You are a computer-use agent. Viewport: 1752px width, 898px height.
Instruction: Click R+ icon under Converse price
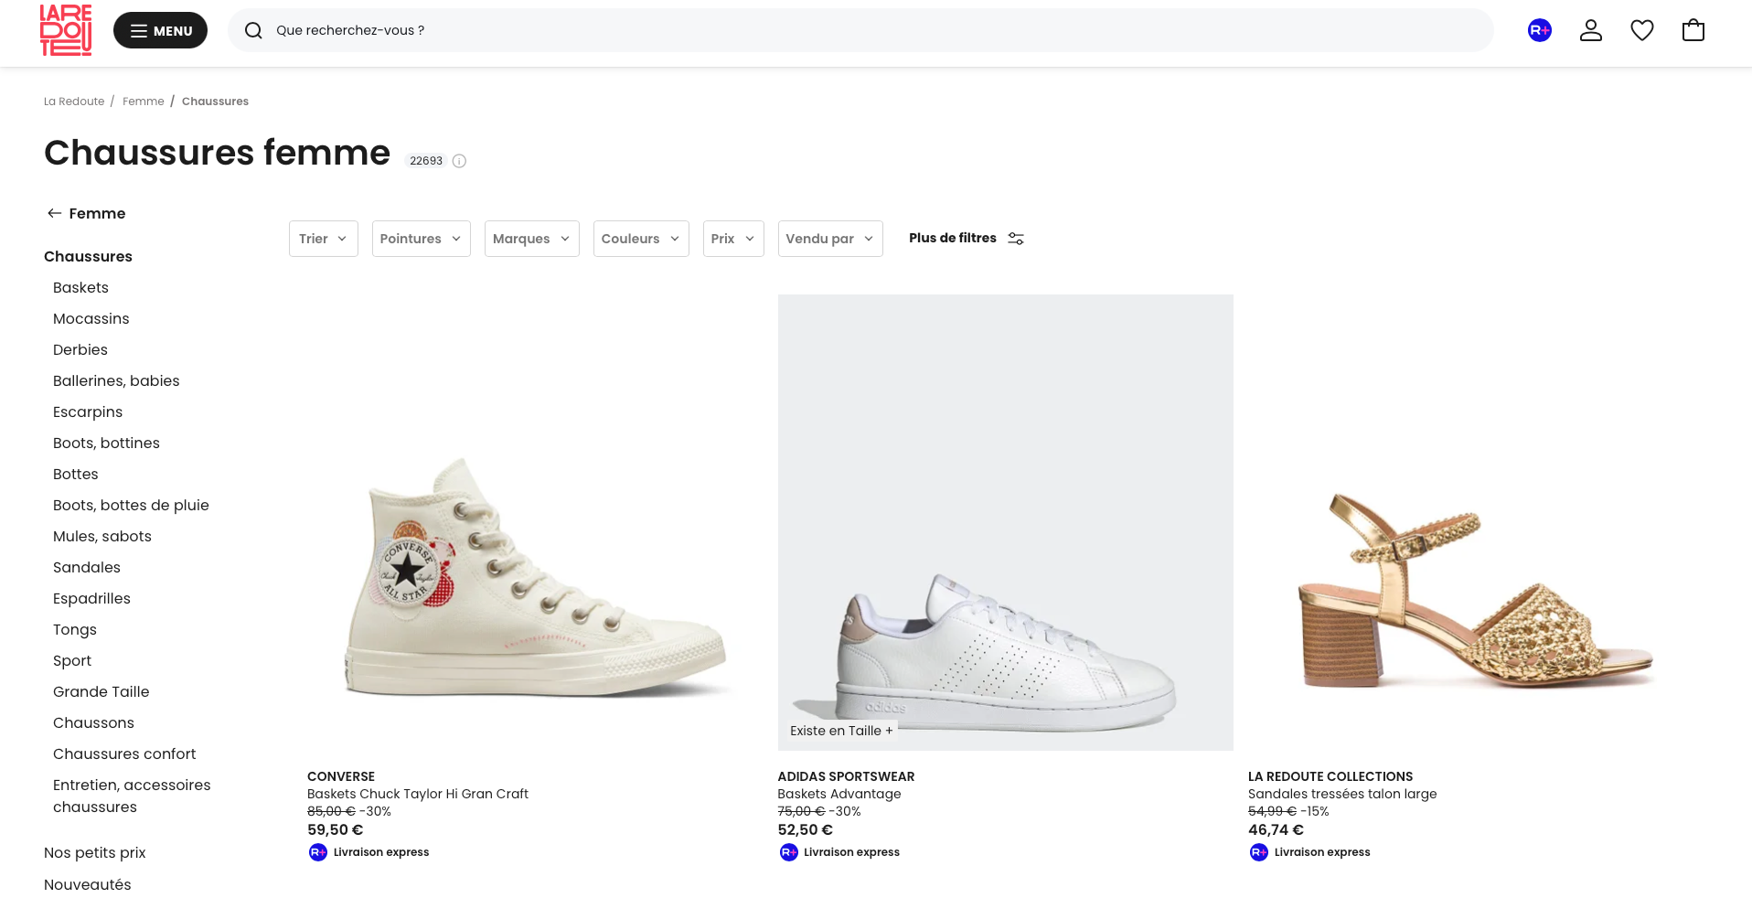click(x=318, y=852)
